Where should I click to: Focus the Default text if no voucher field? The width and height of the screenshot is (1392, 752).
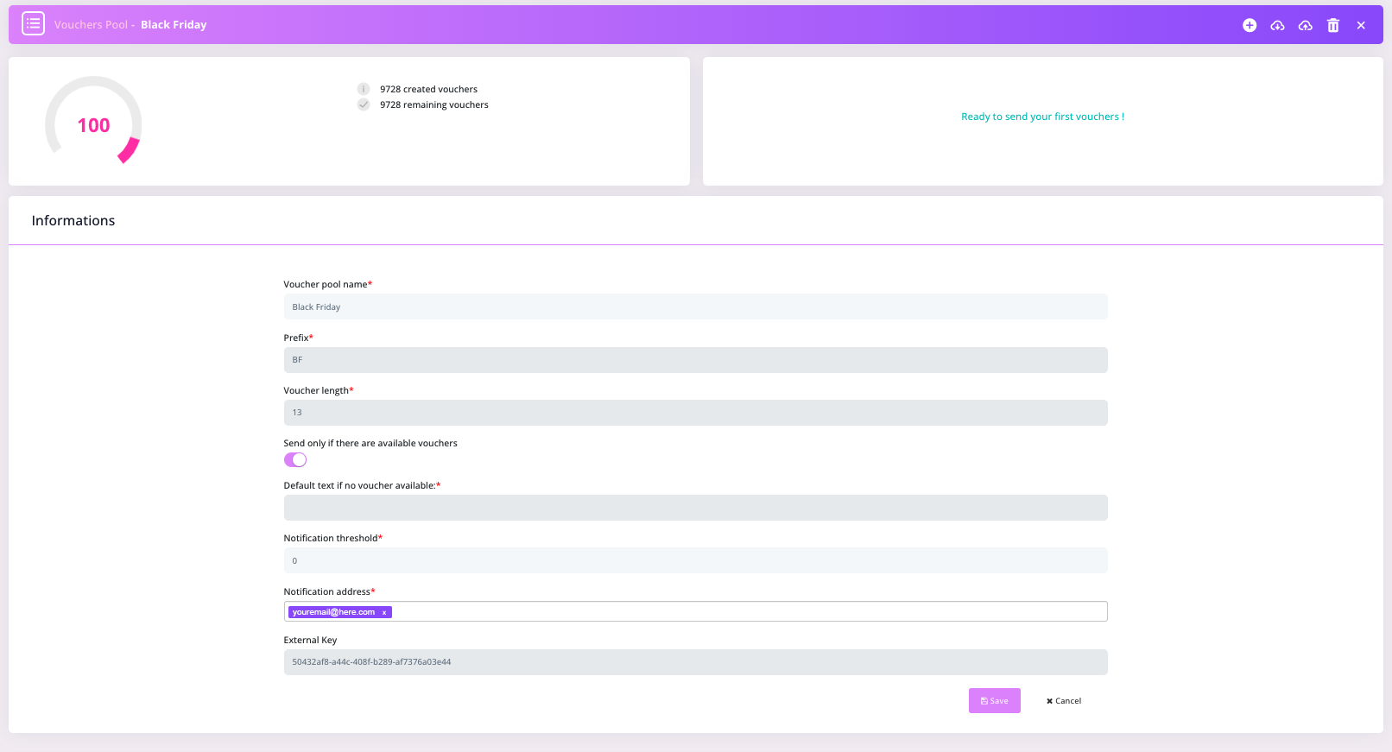point(695,508)
